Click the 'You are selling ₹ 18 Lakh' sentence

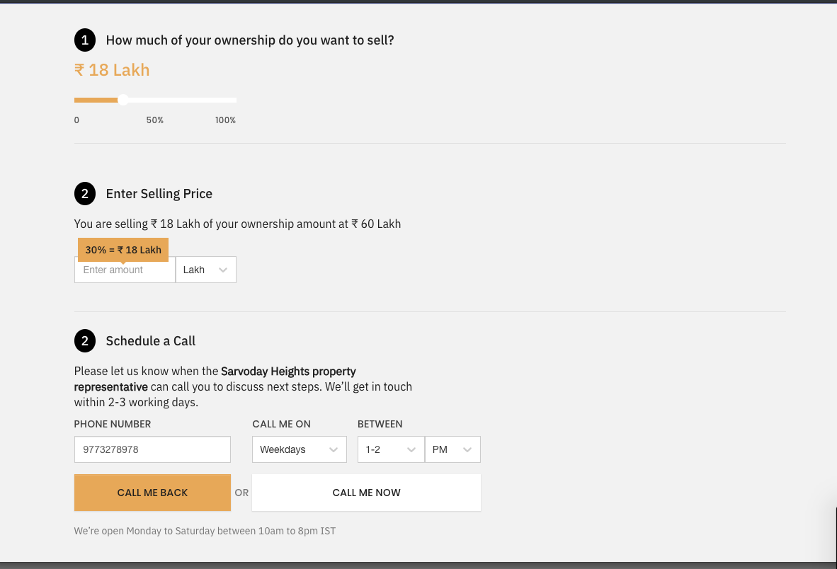tap(237, 224)
